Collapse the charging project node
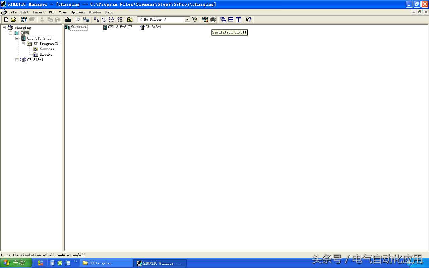Viewport: 429px width, 268px height. pos(4,27)
